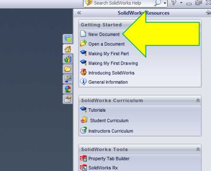The height and width of the screenshot is (171, 211).
Task: Click graduation cap icon for Making My First Part
Action: click(x=83, y=53)
